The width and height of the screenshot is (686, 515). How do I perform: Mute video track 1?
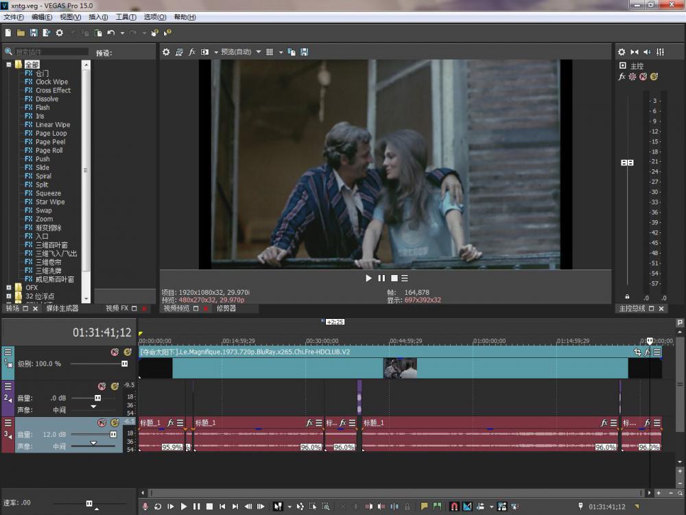115,352
